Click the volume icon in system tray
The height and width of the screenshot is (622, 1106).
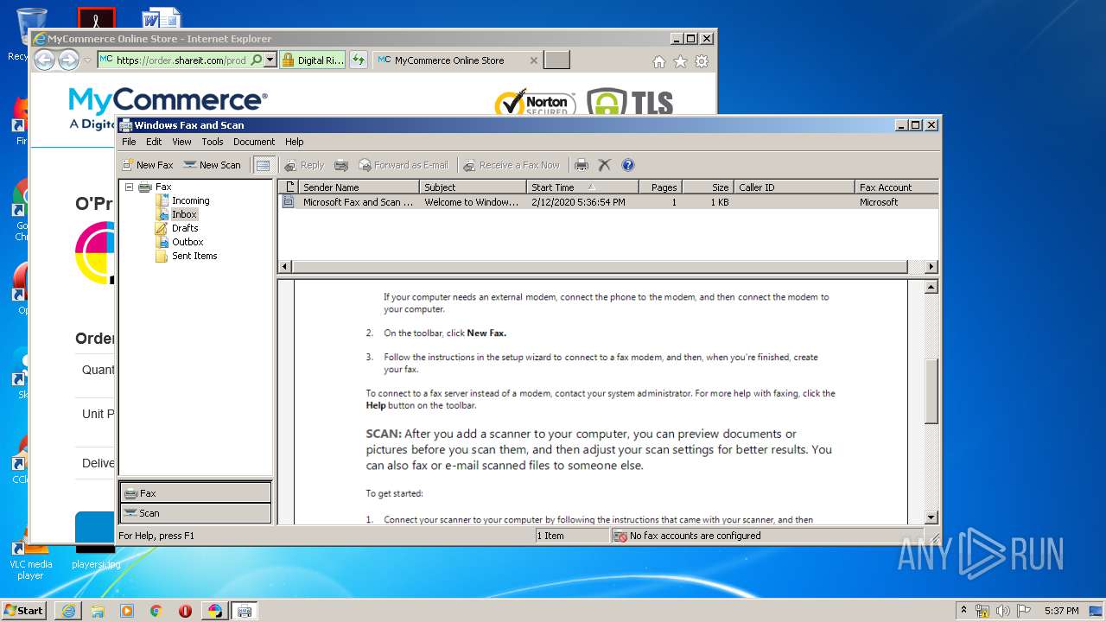coord(1002,611)
